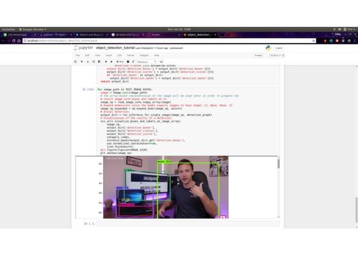The height and width of the screenshot is (255, 358).
Task: Open the Edit menu
Action: pos(87,55)
